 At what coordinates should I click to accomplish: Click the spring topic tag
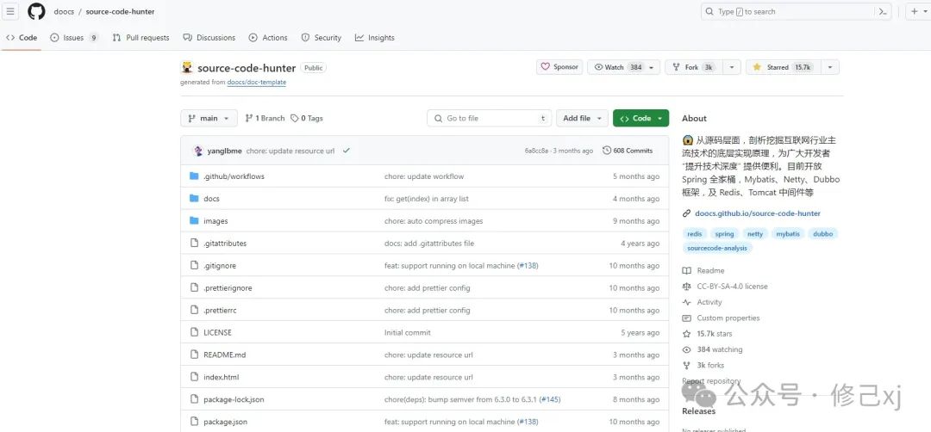tap(724, 234)
